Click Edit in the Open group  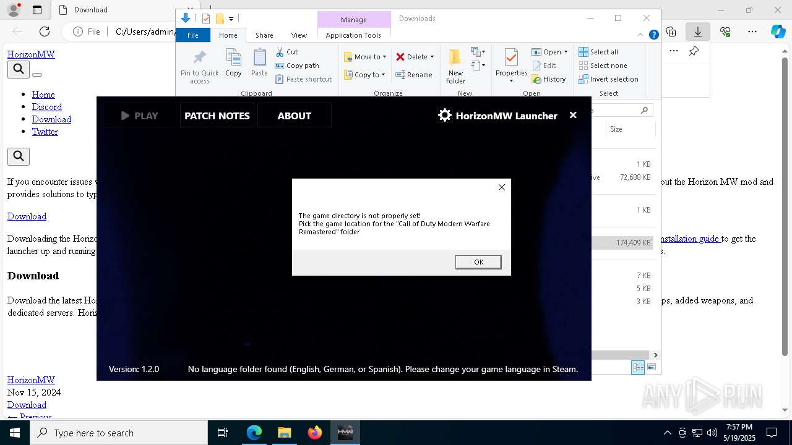[544, 66]
